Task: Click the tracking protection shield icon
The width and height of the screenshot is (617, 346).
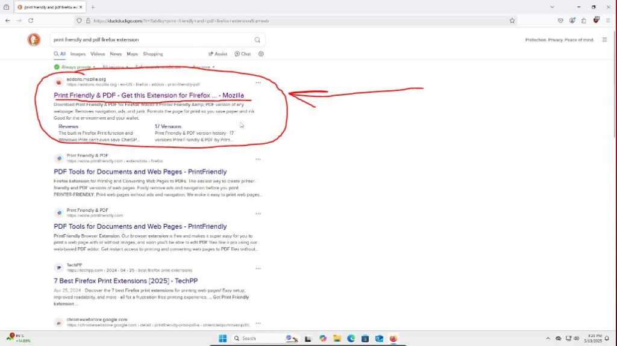Action: (79, 21)
